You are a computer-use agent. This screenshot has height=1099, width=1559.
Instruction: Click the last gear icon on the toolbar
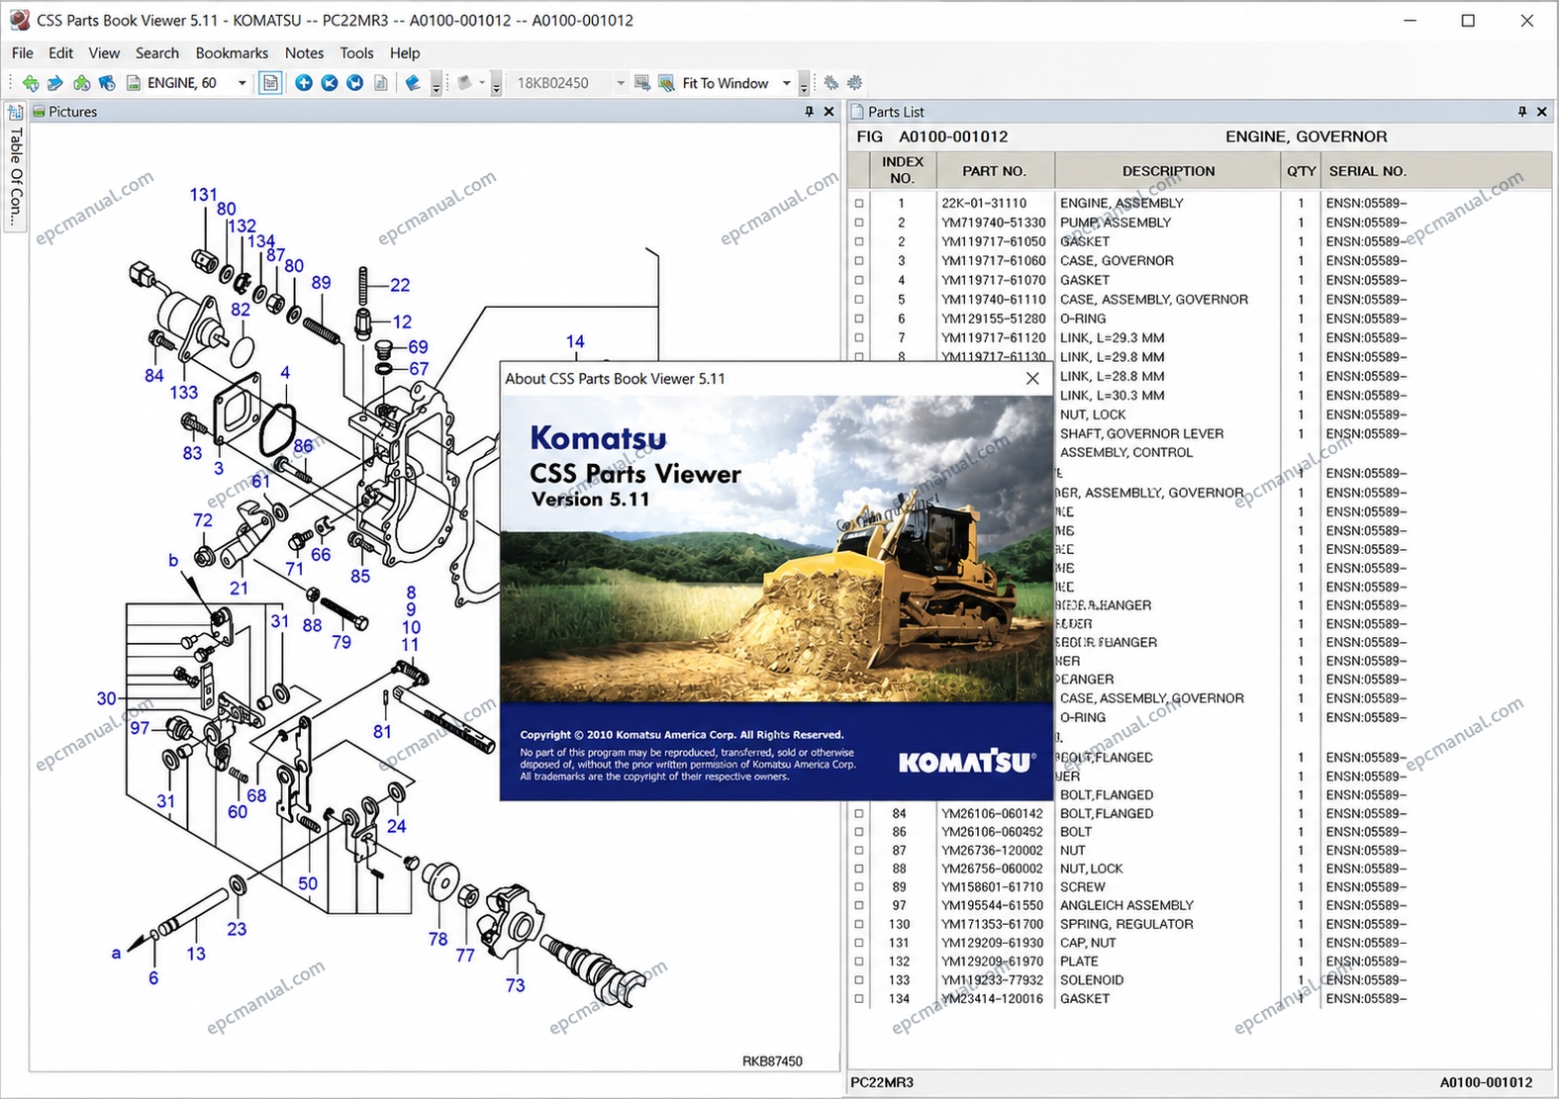coord(855,83)
